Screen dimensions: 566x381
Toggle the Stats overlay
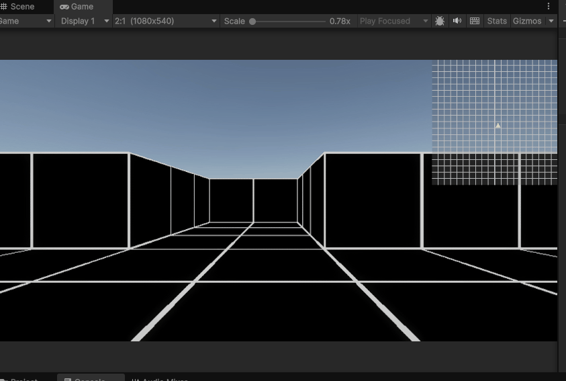pyautogui.click(x=497, y=21)
